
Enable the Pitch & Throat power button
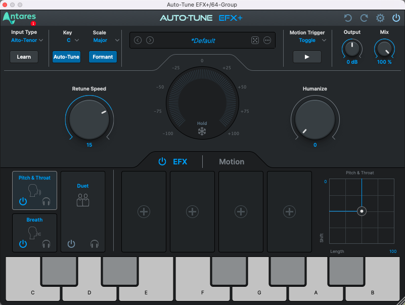[23, 201]
